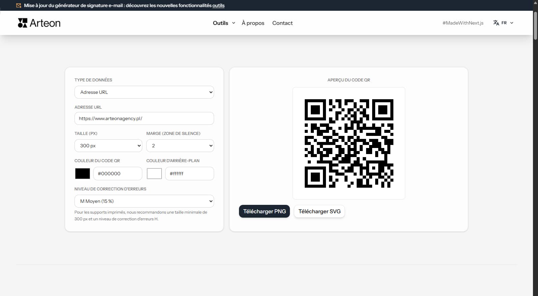This screenshot has width=538, height=296.
Task: Expand the chevron next to Outils
Action: point(234,23)
